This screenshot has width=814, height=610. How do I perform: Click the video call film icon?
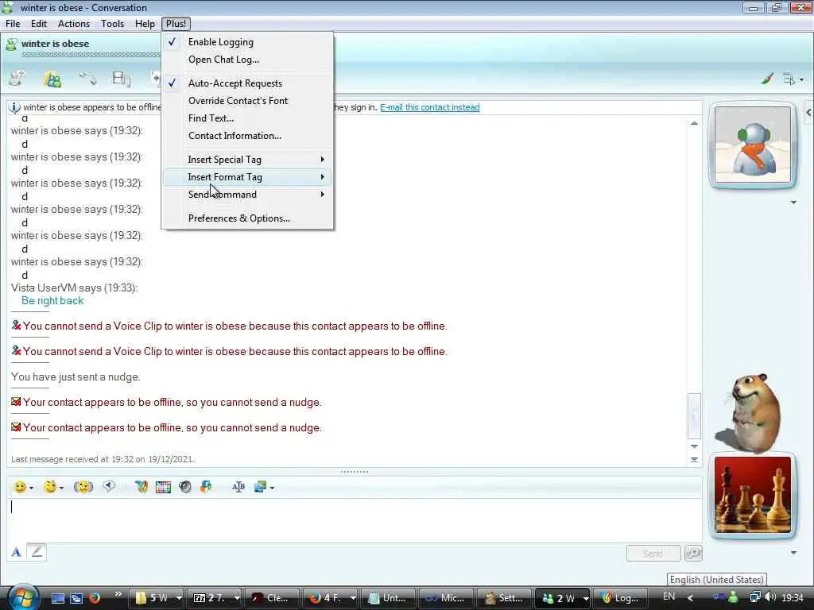[121, 79]
